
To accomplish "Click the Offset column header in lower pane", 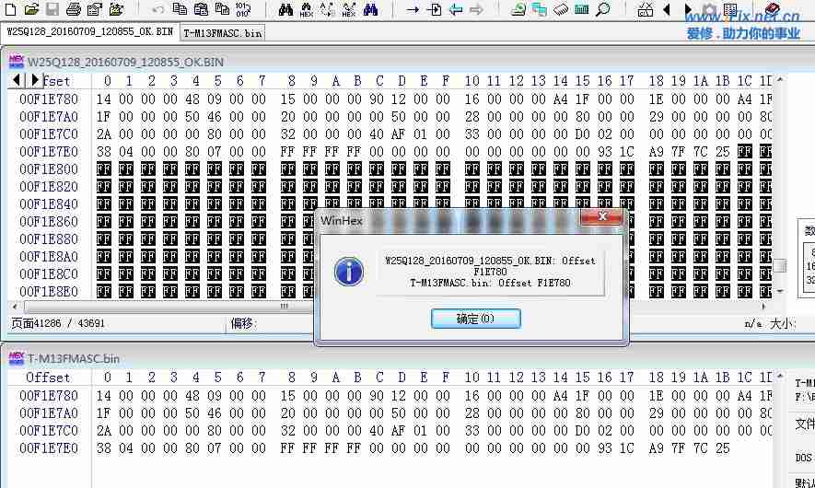I will tap(48, 378).
